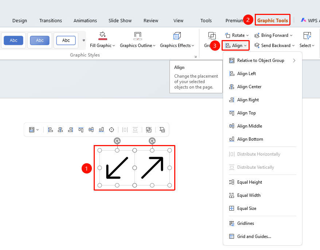Switch to the Design tab
Viewport: 320px width, 250px height.
(x=20, y=21)
